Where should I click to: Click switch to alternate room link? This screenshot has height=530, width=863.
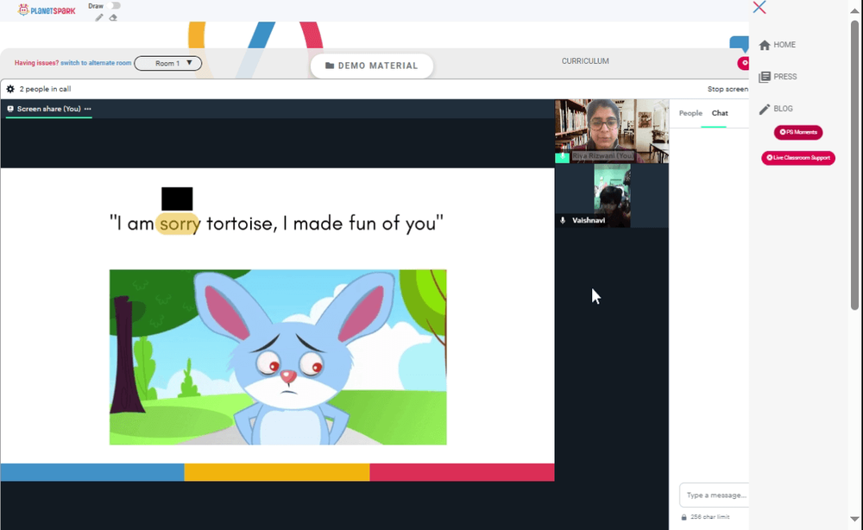click(x=96, y=63)
